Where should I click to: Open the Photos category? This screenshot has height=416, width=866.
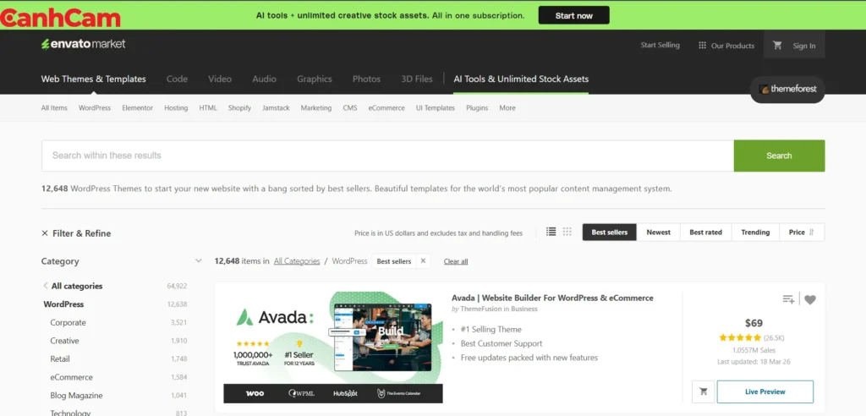(367, 79)
